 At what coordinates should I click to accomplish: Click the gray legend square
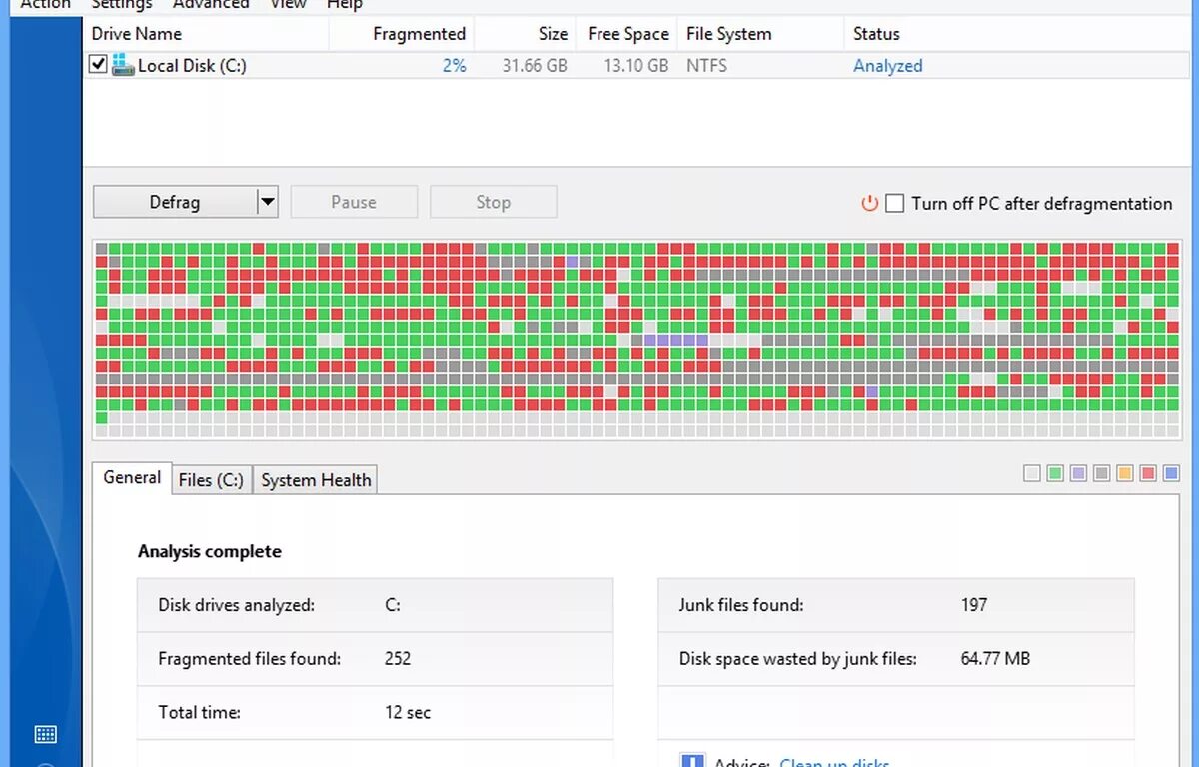pos(1101,473)
